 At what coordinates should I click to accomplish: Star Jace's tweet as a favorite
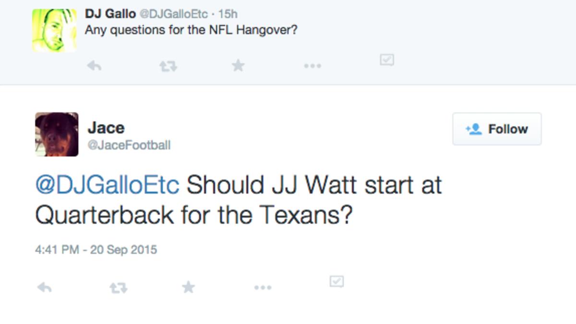click(x=189, y=286)
